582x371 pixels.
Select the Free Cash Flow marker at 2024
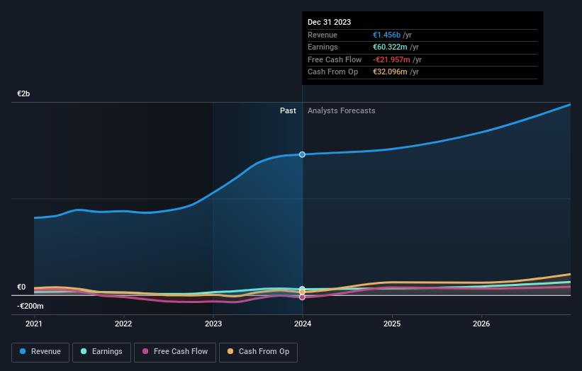click(302, 297)
